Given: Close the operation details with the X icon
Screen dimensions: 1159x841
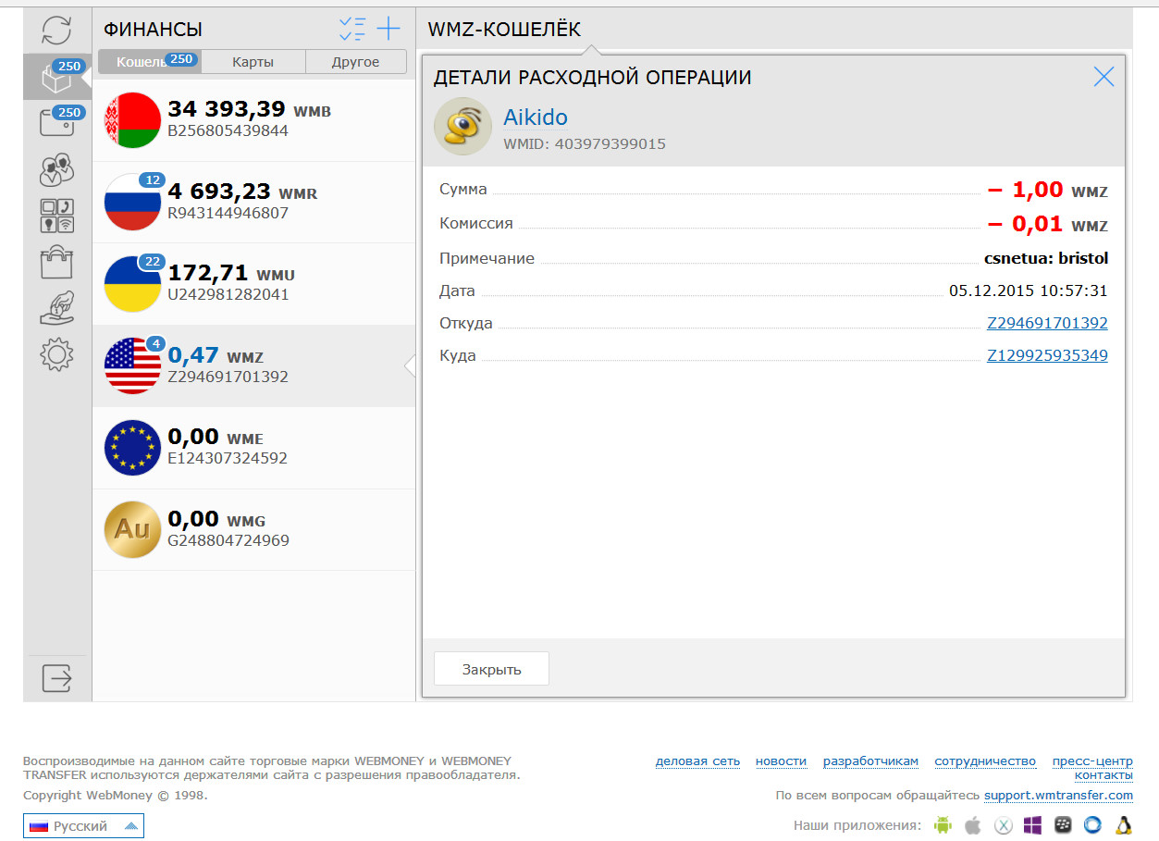Looking at the screenshot, I should [x=1104, y=77].
